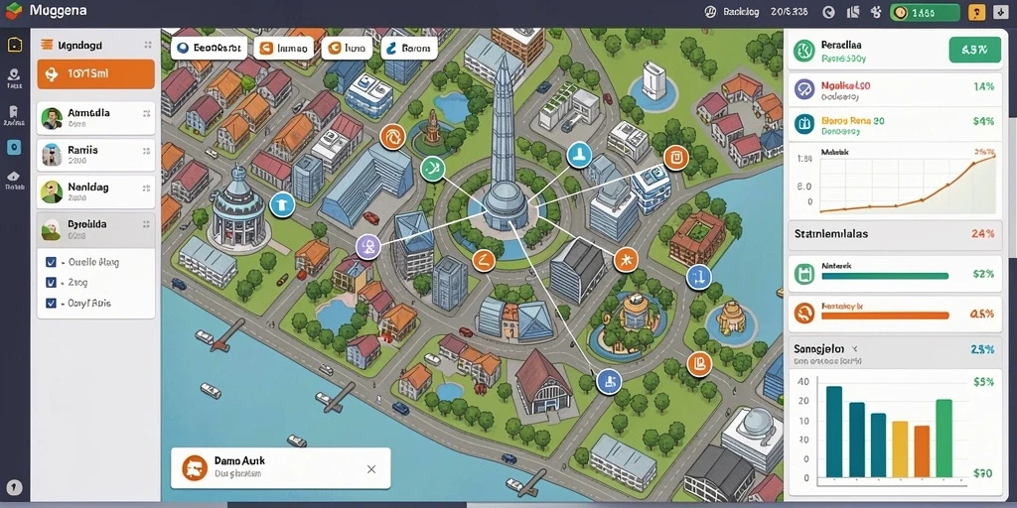Switch to the Imnao map tab
The height and width of the screenshot is (508, 1017).
tap(284, 48)
